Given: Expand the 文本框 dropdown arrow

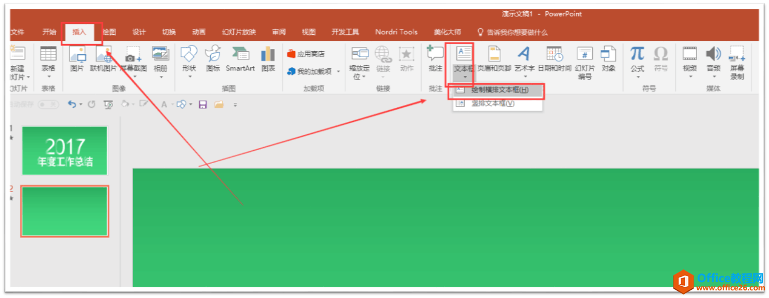Looking at the screenshot, I should tap(464, 77).
